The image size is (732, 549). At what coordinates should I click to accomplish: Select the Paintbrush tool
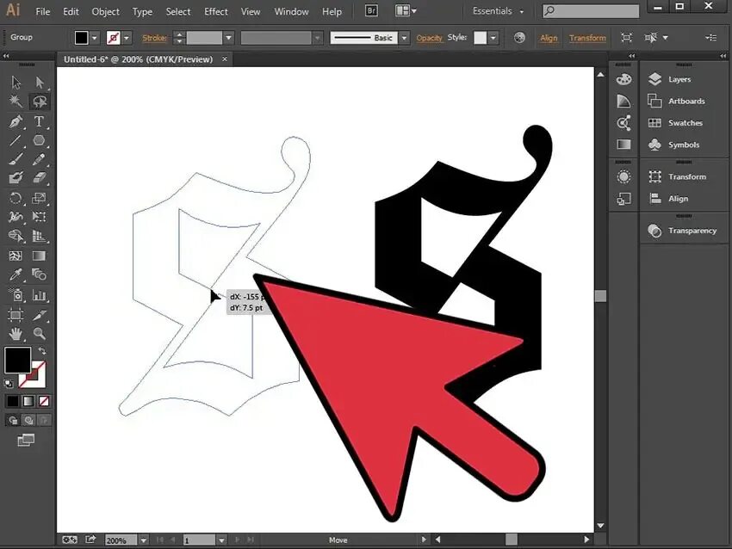click(x=16, y=159)
